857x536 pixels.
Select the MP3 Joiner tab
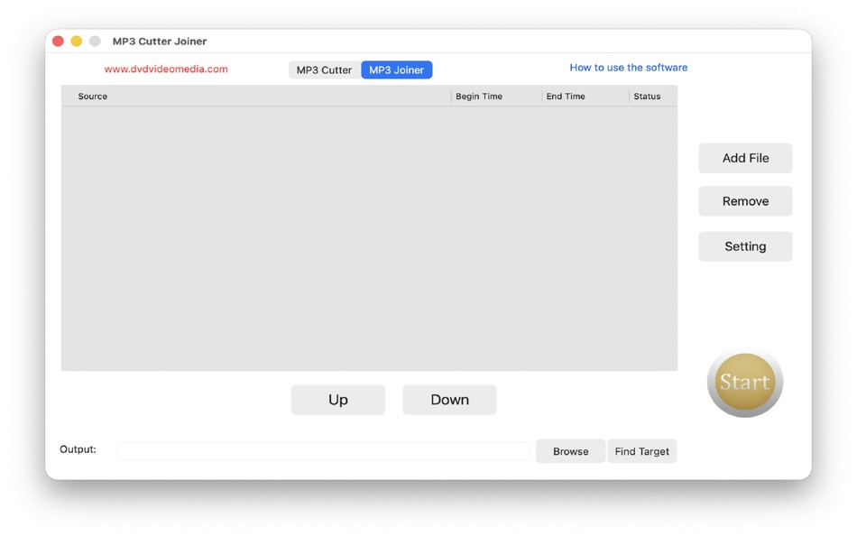396,69
